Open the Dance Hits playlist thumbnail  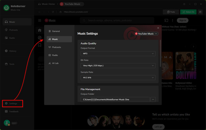pyautogui.click(x=167, y=66)
